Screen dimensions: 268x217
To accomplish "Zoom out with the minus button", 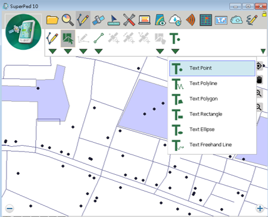I will pos(10,209).
